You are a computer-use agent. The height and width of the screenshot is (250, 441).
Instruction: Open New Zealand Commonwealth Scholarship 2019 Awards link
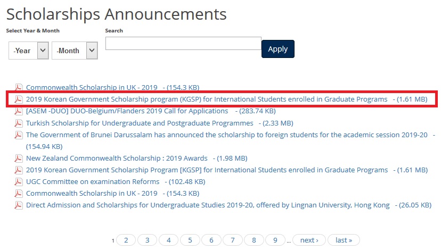pyautogui.click(x=117, y=159)
